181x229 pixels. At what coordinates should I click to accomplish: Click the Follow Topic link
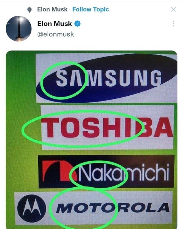90,9
